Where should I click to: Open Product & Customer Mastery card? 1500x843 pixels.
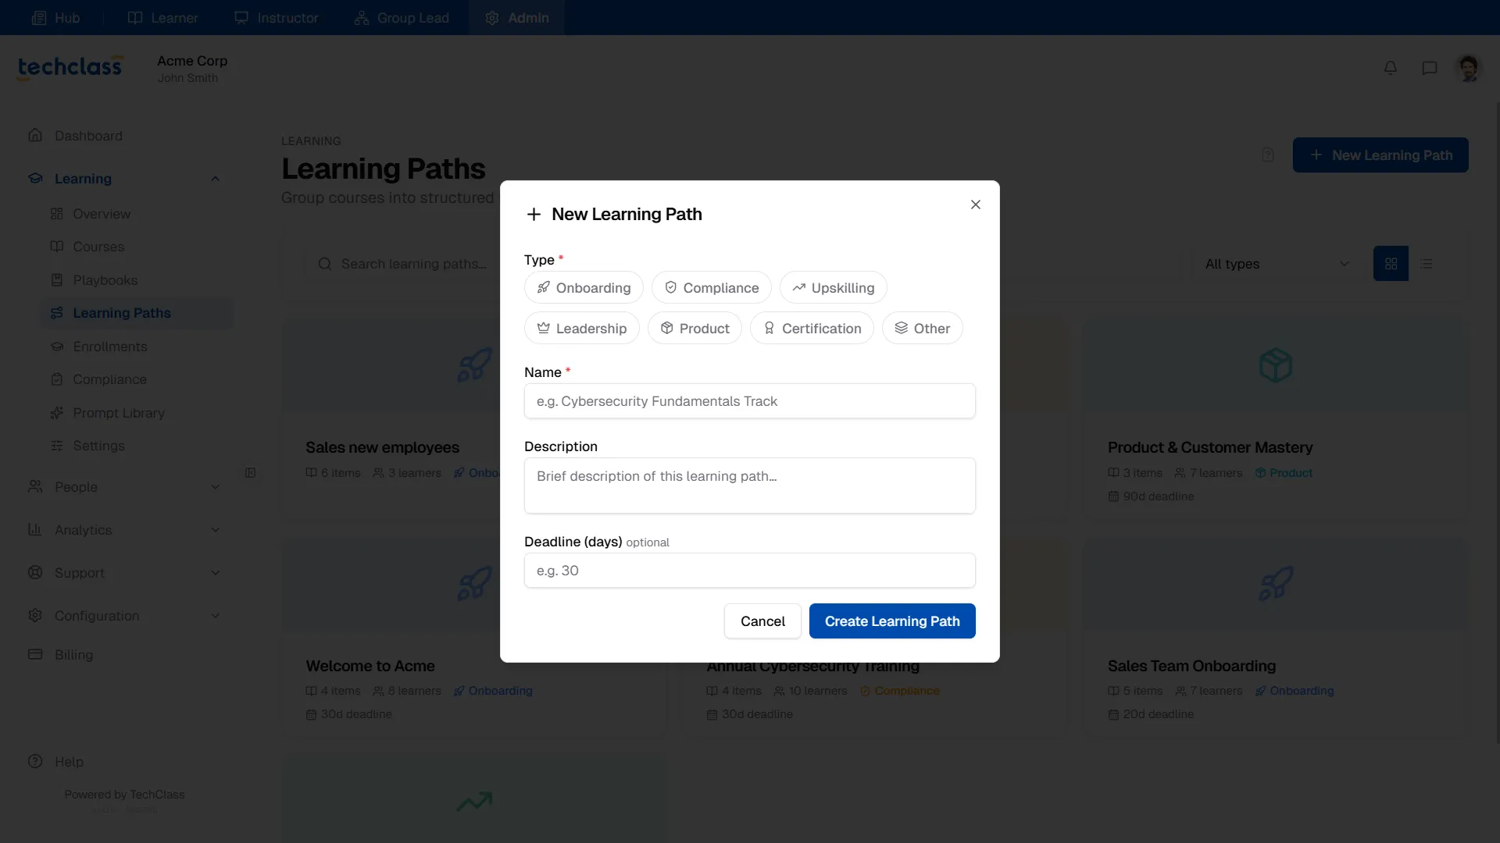tap(1275, 418)
